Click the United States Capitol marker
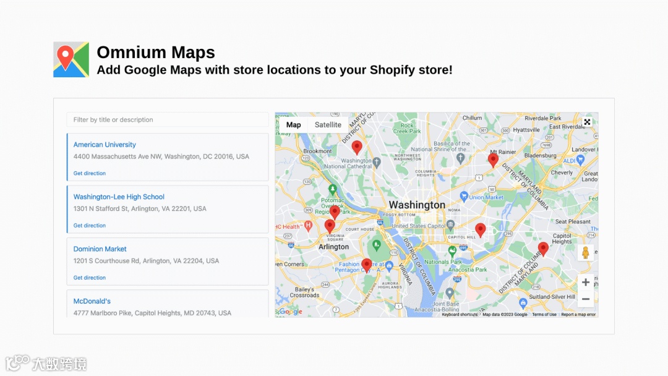 click(450, 225)
